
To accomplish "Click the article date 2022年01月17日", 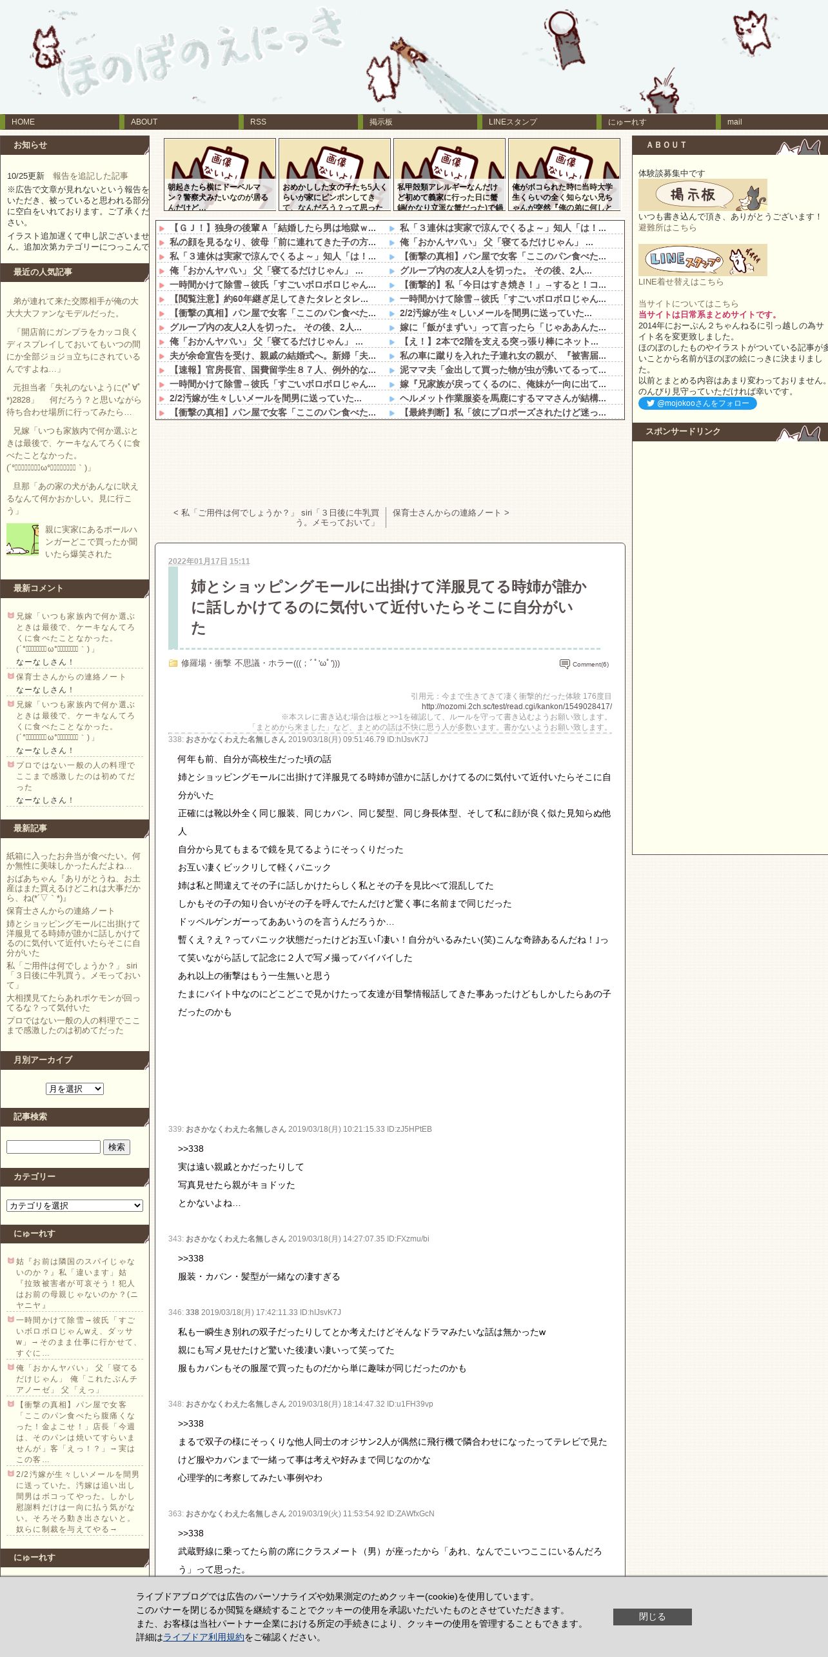I will click(x=209, y=561).
